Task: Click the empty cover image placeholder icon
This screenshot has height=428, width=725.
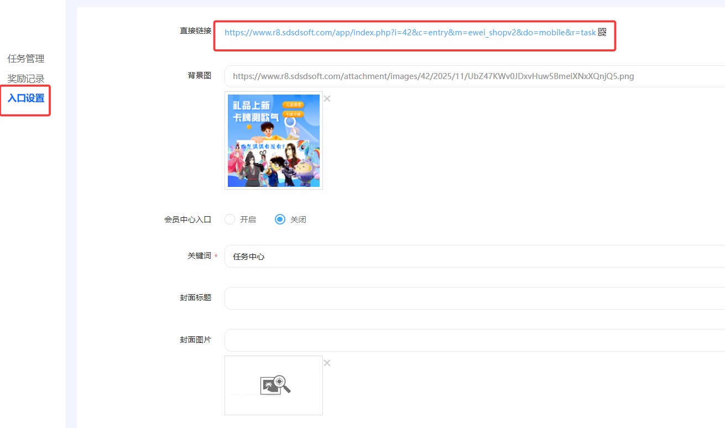Action: click(274, 385)
